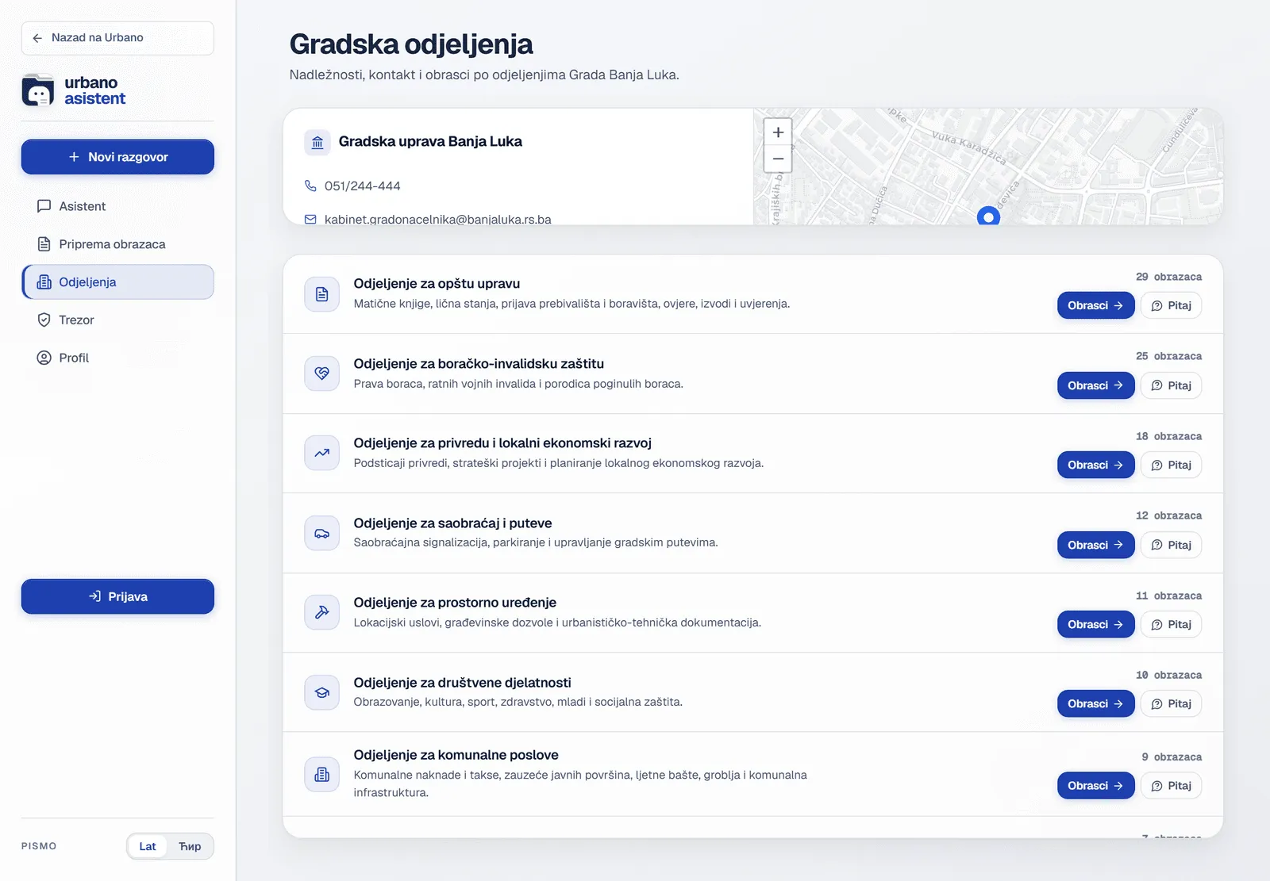Screen dimensions: 1270x881
Task: Click Pitaj for boračko-invalidsku zaštitu
Action: click(x=1171, y=385)
